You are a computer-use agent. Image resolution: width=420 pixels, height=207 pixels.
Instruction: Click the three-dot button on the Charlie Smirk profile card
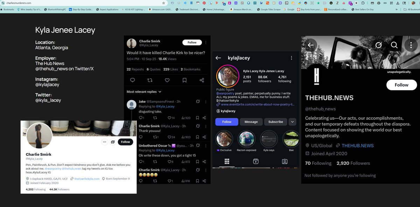[x=104, y=142]
